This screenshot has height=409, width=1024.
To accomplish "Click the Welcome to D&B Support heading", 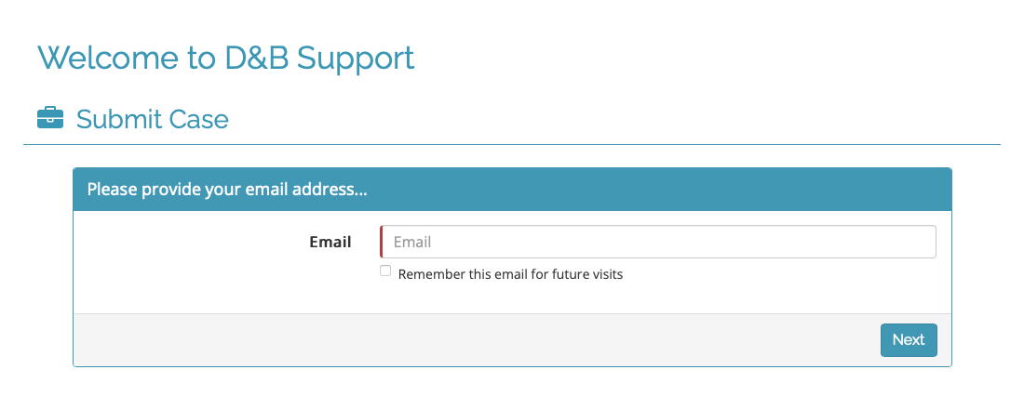I will (226, 58).
